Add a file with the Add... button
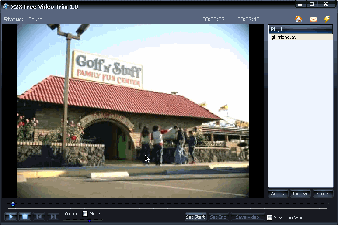This screenshot has width=338, height=225. [278, 194]
